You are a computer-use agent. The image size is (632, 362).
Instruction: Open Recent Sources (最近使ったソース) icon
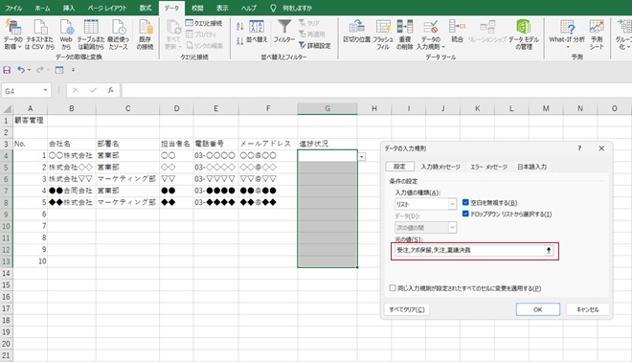point(118,34)
